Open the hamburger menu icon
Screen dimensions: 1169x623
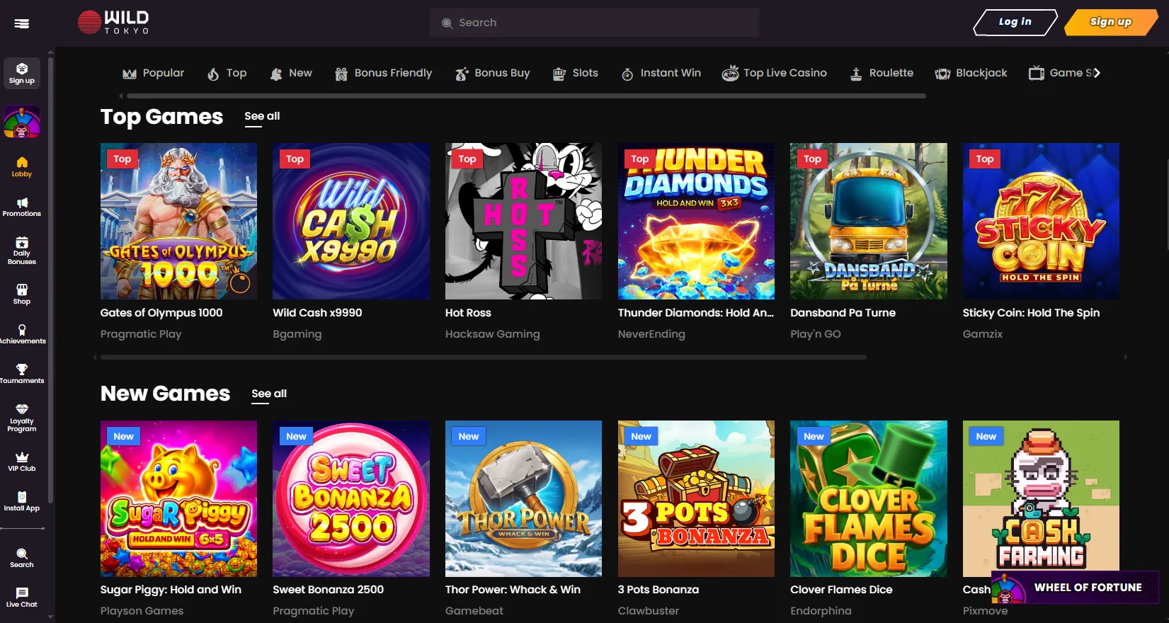point(22,23)
